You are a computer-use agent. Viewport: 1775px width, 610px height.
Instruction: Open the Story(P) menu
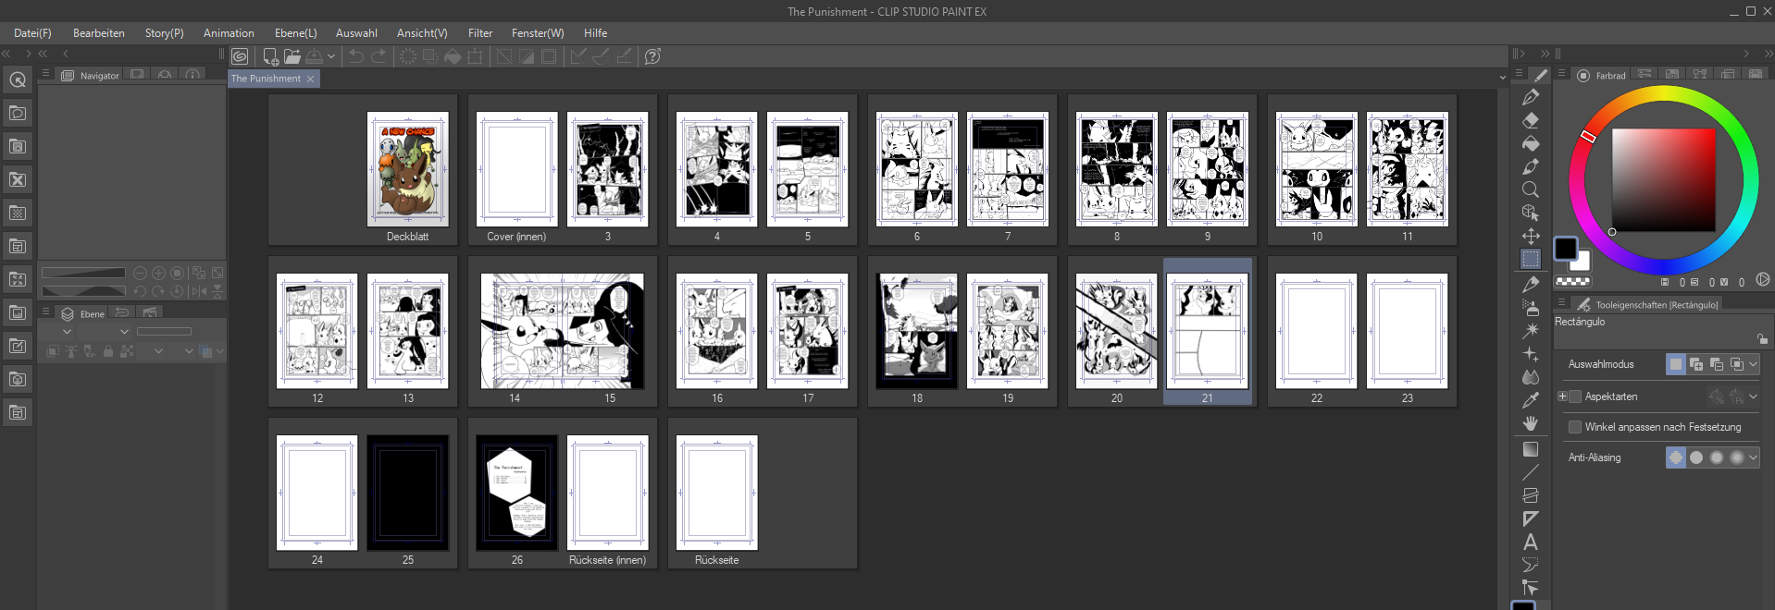tap(164, 33)
